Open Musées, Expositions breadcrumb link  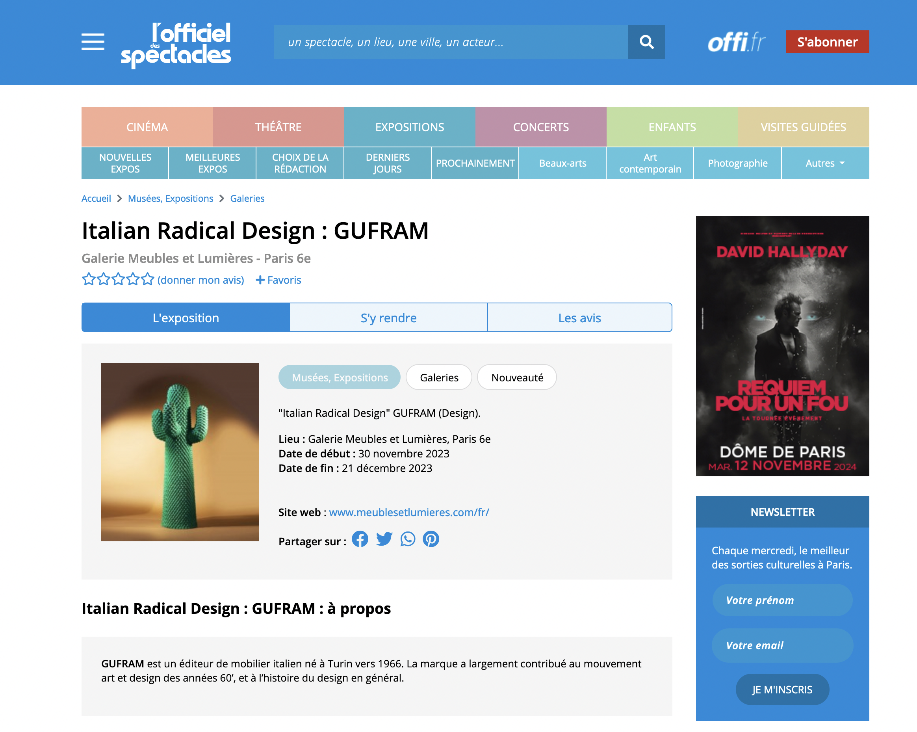[x=171, y=198]
